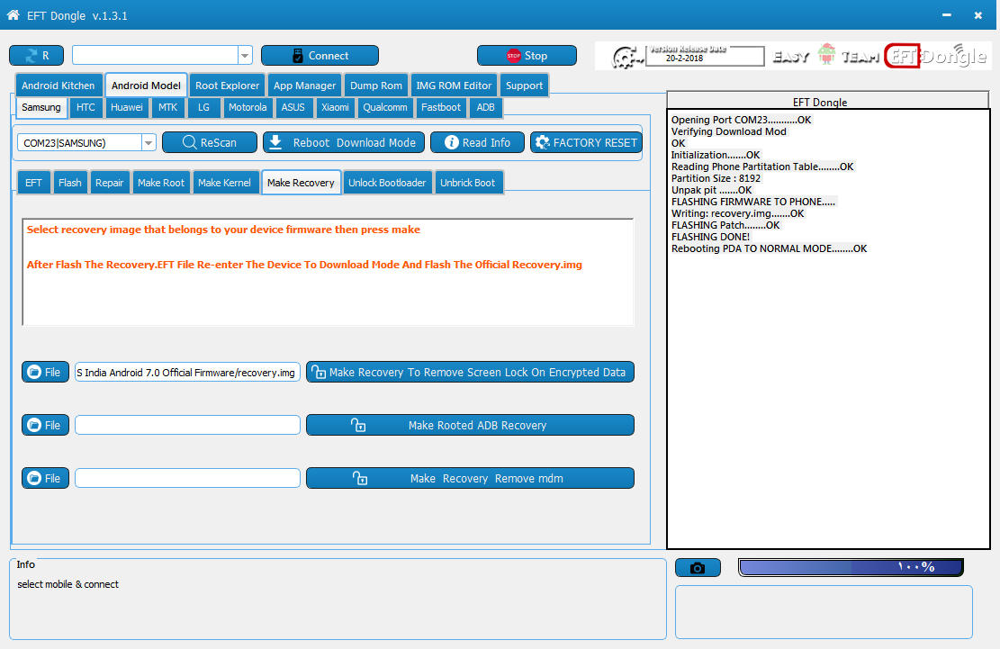Viewport: 1000px width, 649px height.
Task: Click the Read Info button
Action: tap(478, 142)
